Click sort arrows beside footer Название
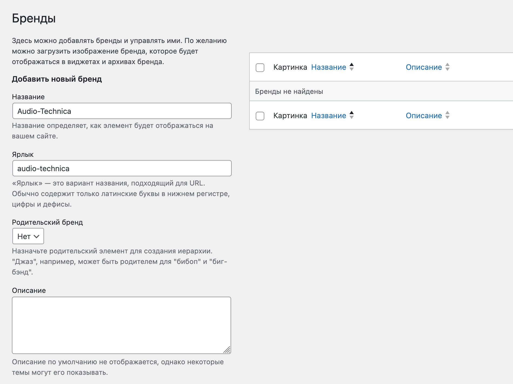 coord(352,115)
